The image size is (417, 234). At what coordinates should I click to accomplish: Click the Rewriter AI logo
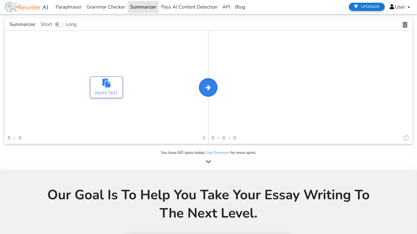coord(27,7)
